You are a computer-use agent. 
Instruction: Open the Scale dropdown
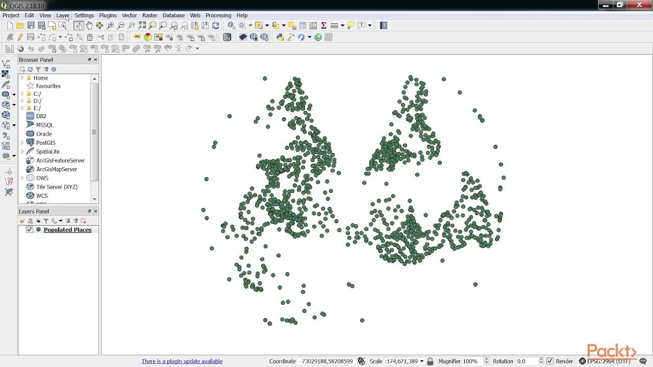pyautogui.click(x=421, y=361)
